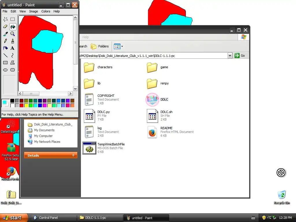Click the Go button next to address bar
The width and height of the screenshot is (296, 222).
(x=240, y=56)
